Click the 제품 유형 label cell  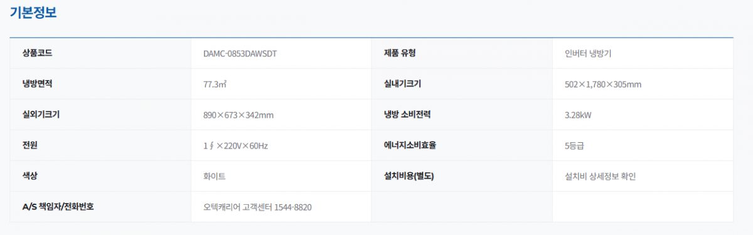(462, 53)
